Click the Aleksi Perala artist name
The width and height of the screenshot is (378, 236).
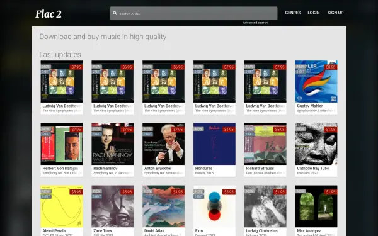54,231
